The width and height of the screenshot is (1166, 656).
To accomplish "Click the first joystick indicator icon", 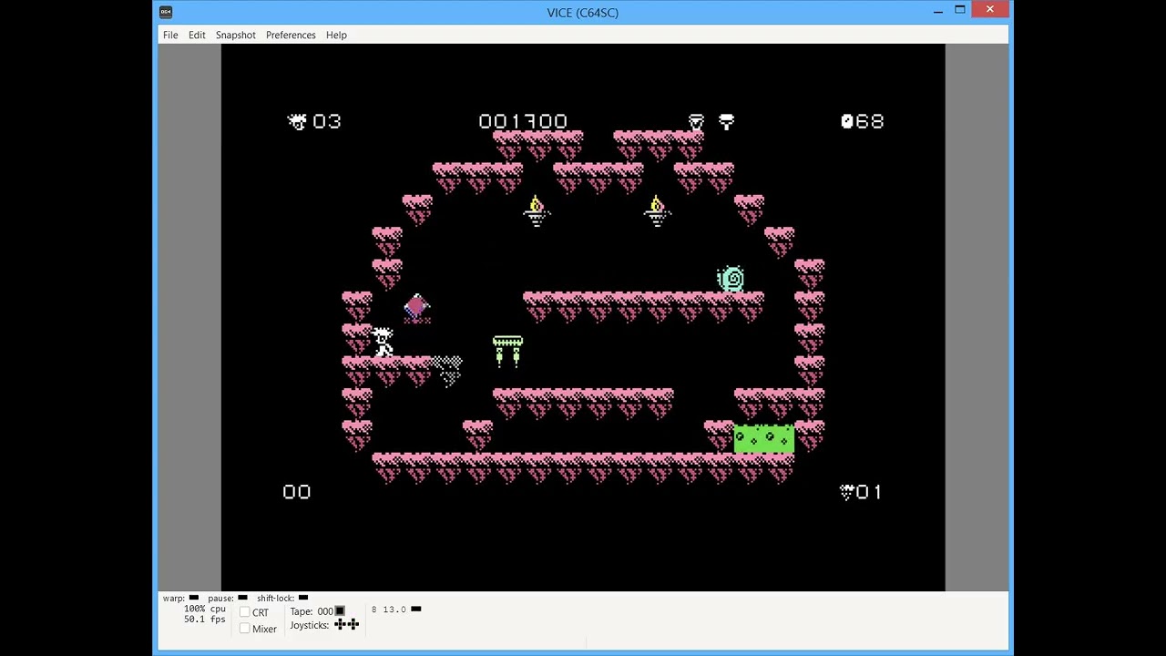I will [x=340, y=624].
